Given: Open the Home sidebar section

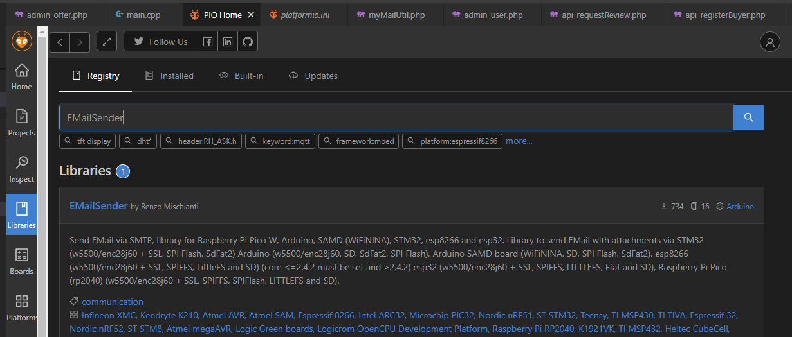Looking at the screenshot, I should tap(21, 76).
